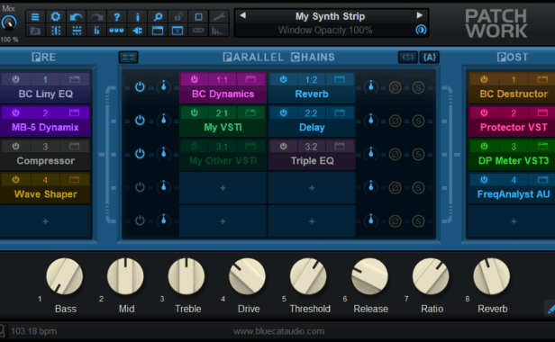This screenshot has height=342, width=555.
Task: Click the Mix knob
Action: [9, 23]
